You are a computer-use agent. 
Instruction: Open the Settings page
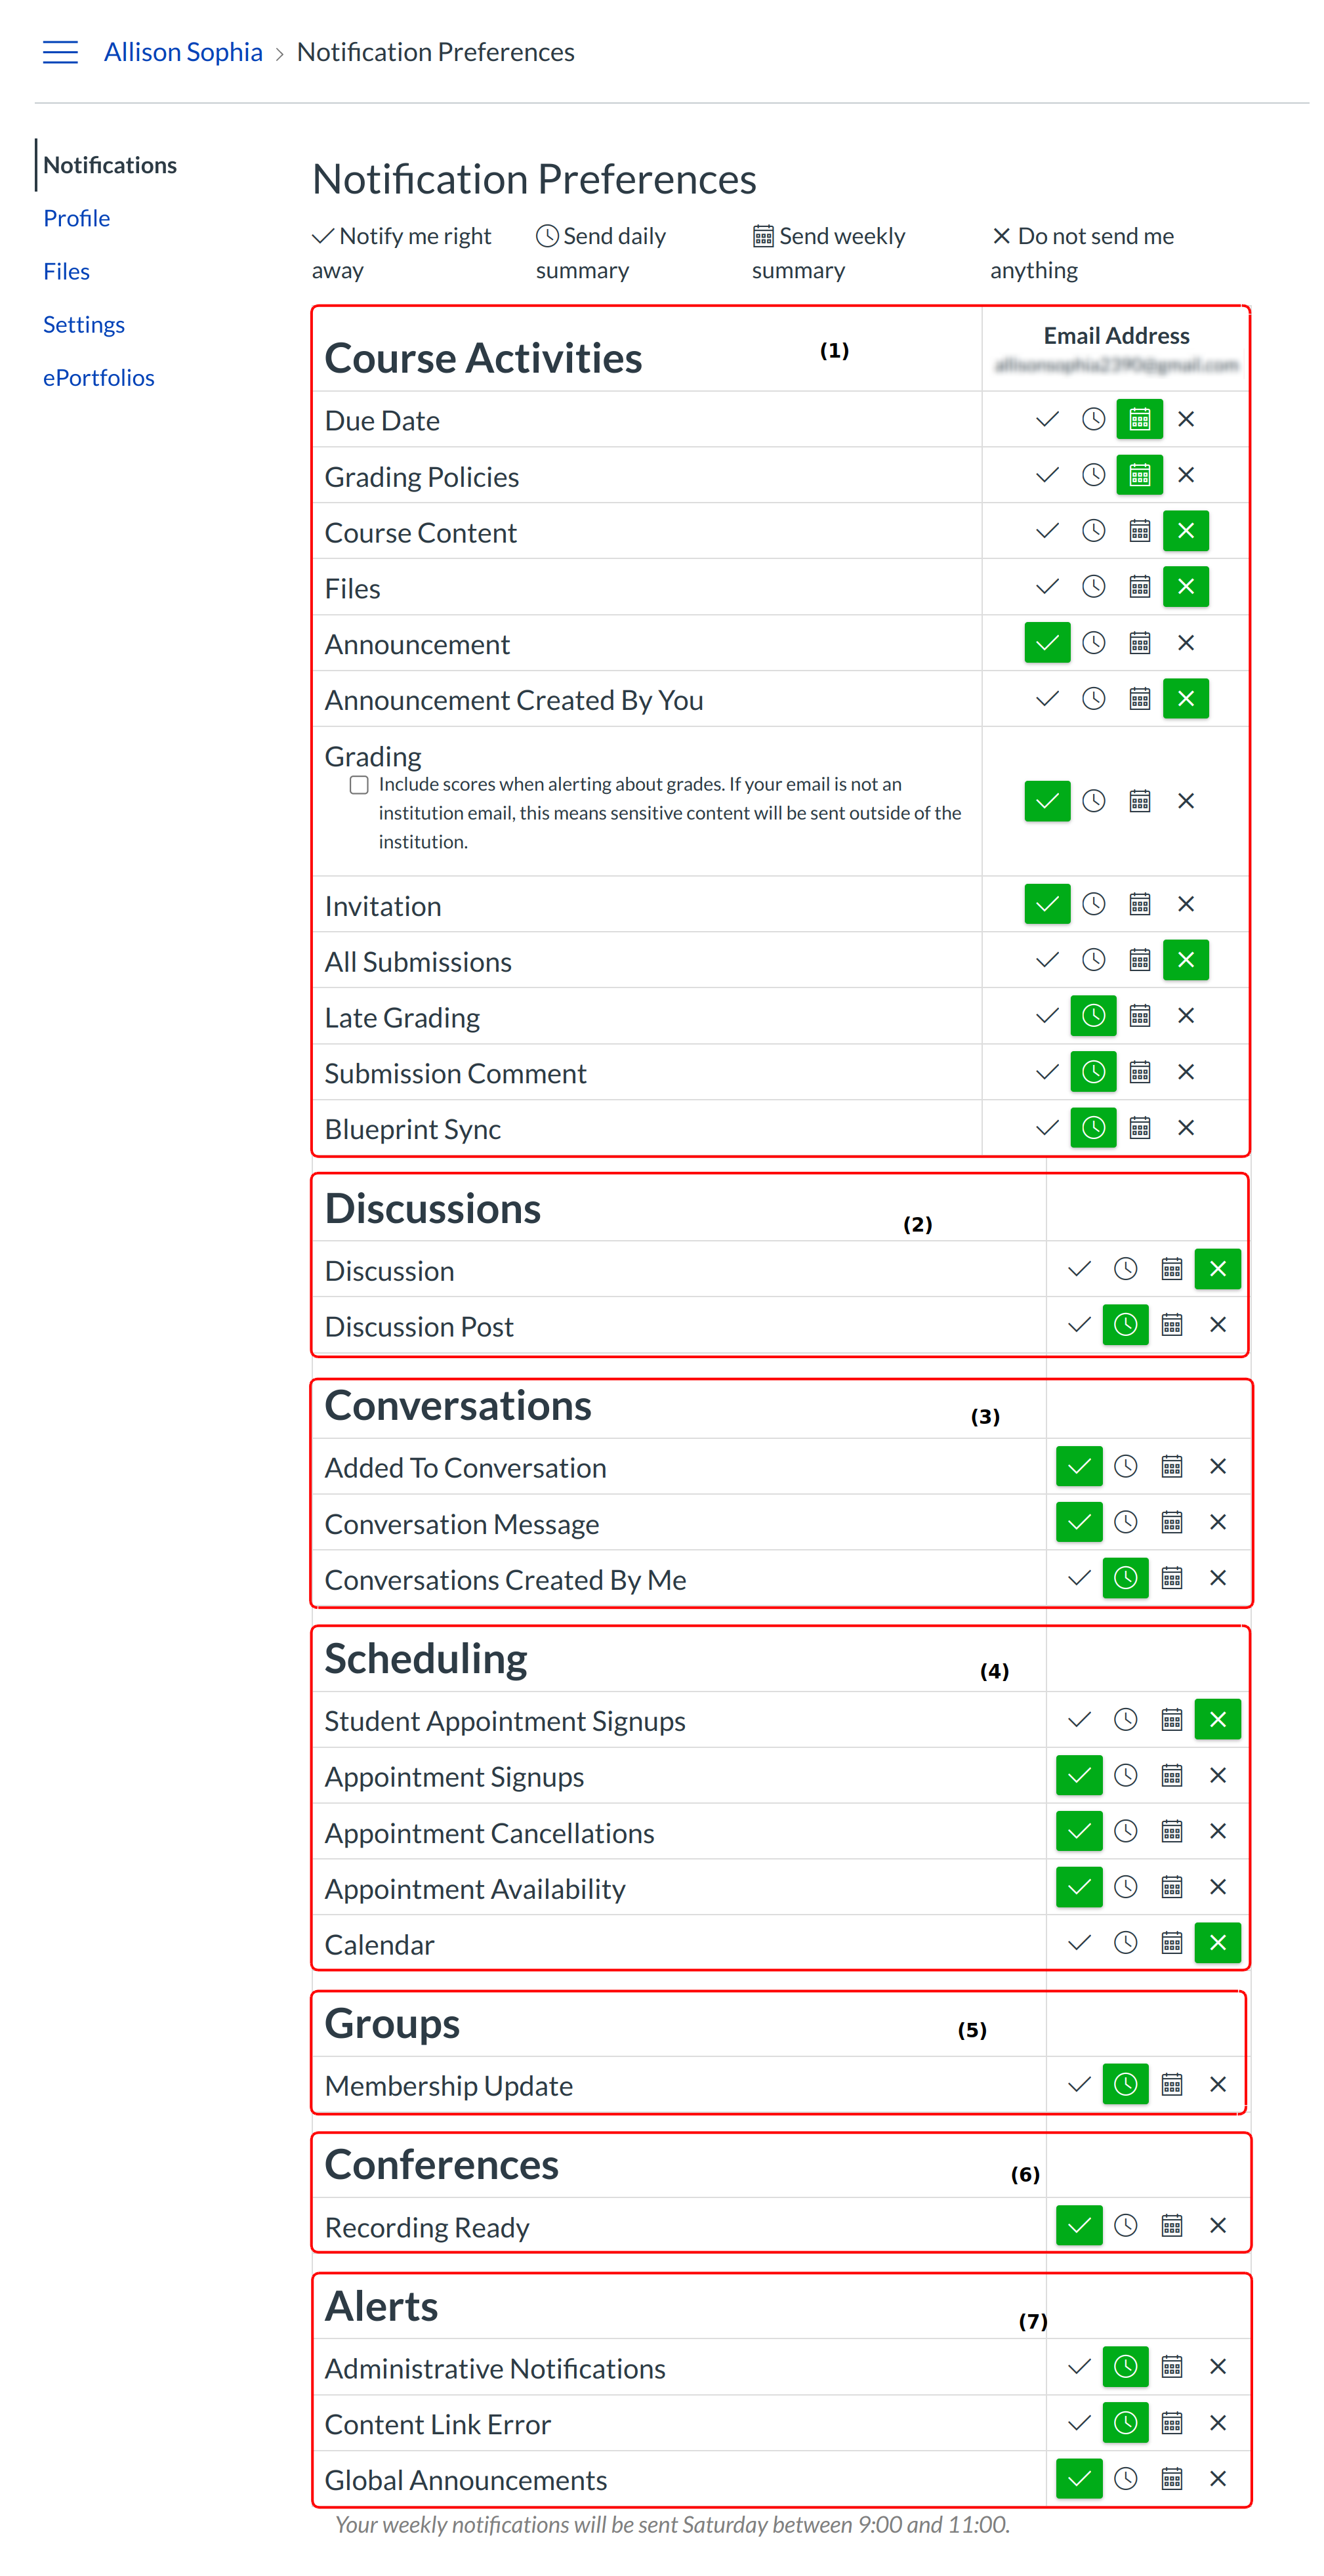tap(84, 324)
